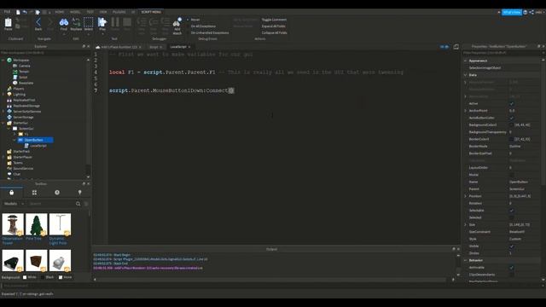This screenshot has height=307, width=546.
Task: Switch to the VIEW ribbon tab
Action: coord(103,12)
